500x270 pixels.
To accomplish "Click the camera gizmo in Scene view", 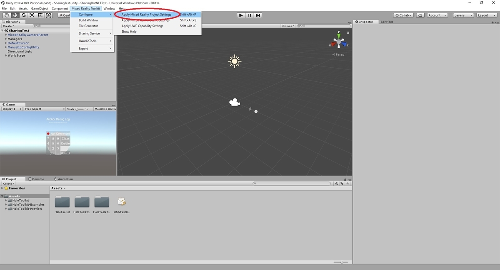I will (235, 102).
